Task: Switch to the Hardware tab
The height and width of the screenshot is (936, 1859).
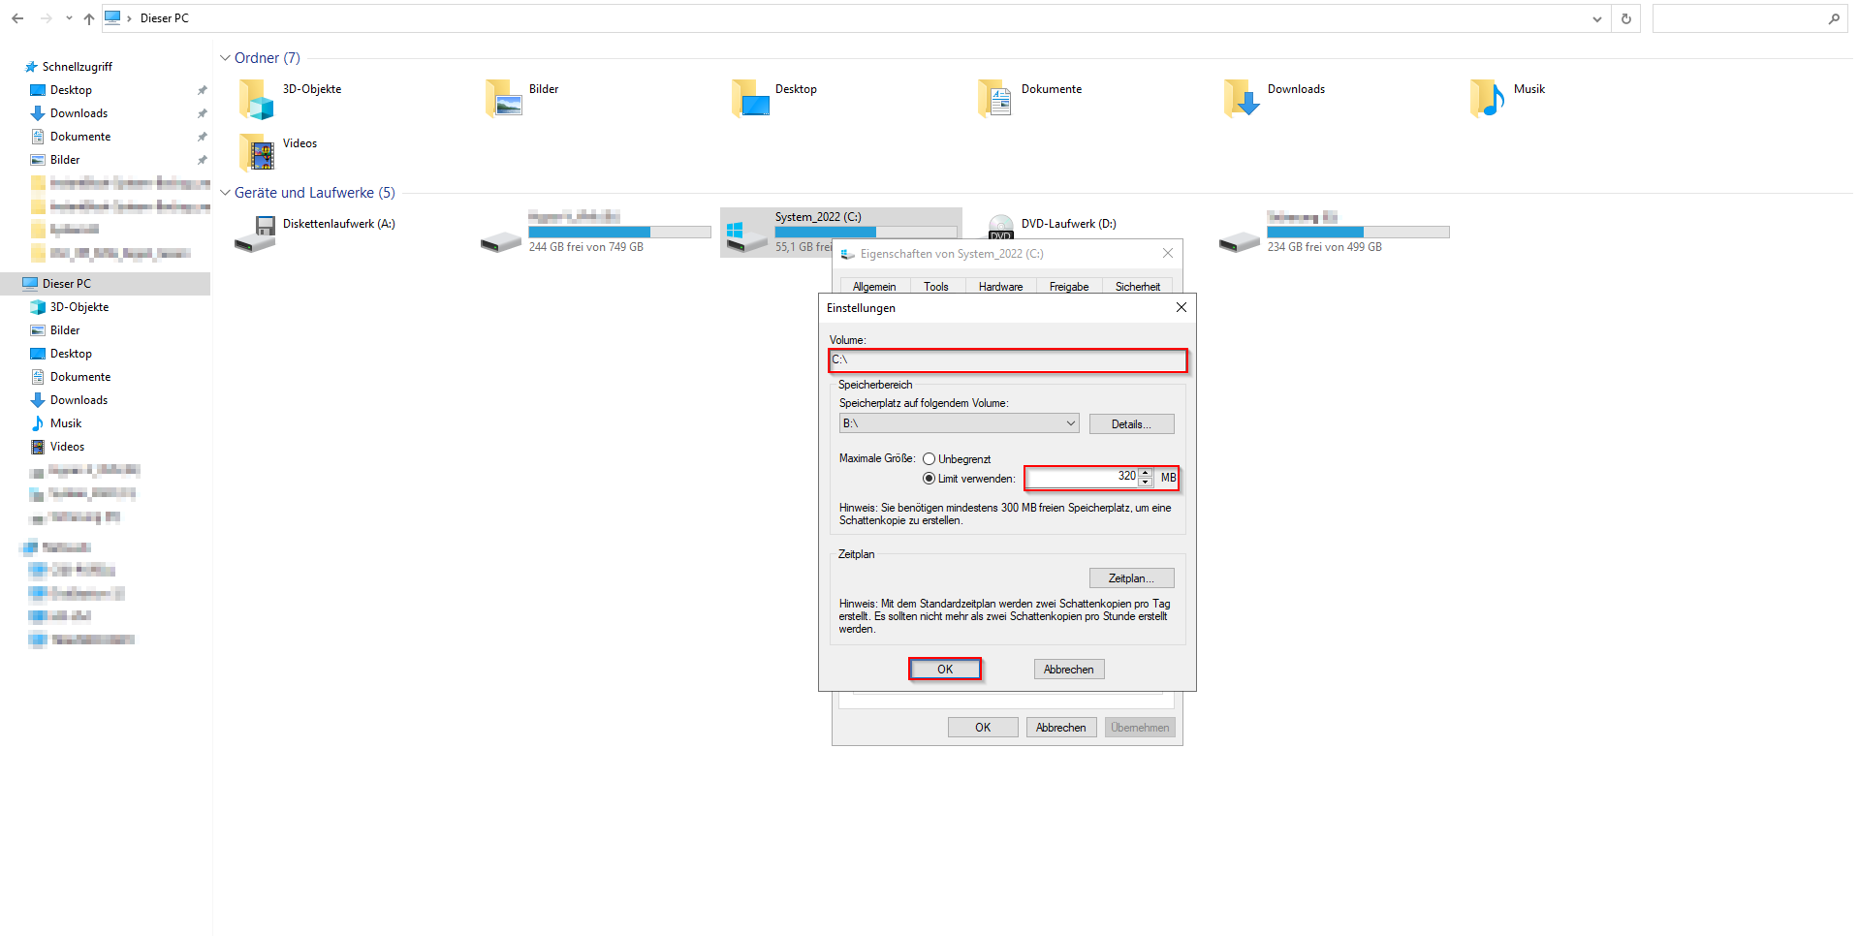Action: click(1000, 287)
